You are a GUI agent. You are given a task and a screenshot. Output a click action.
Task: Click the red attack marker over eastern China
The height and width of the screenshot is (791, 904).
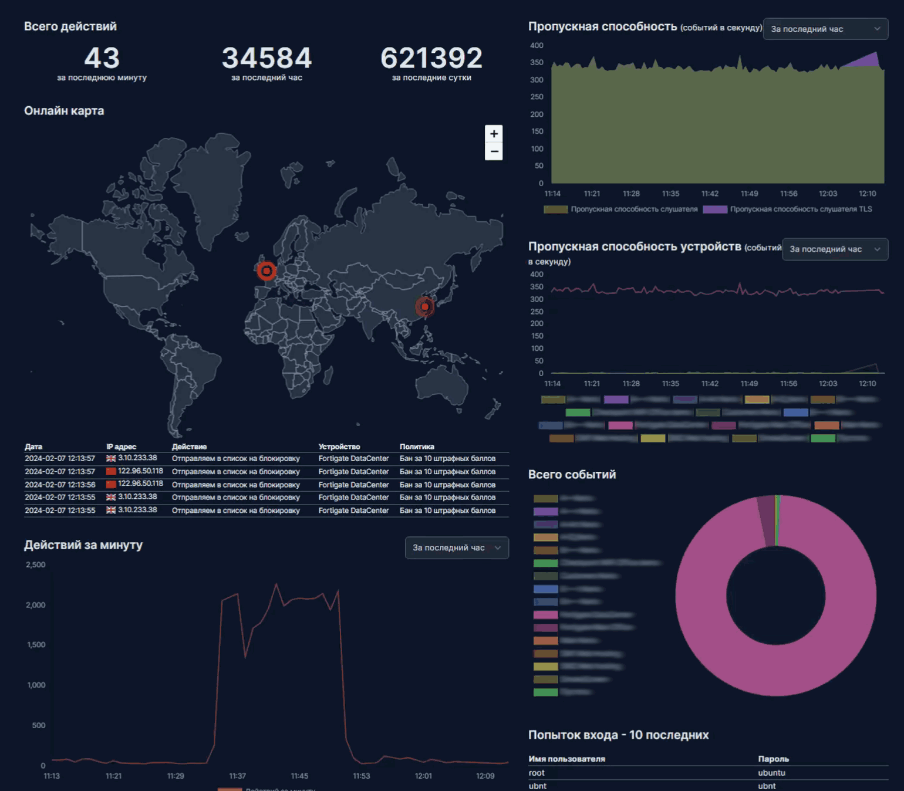(x=425, y=306)
